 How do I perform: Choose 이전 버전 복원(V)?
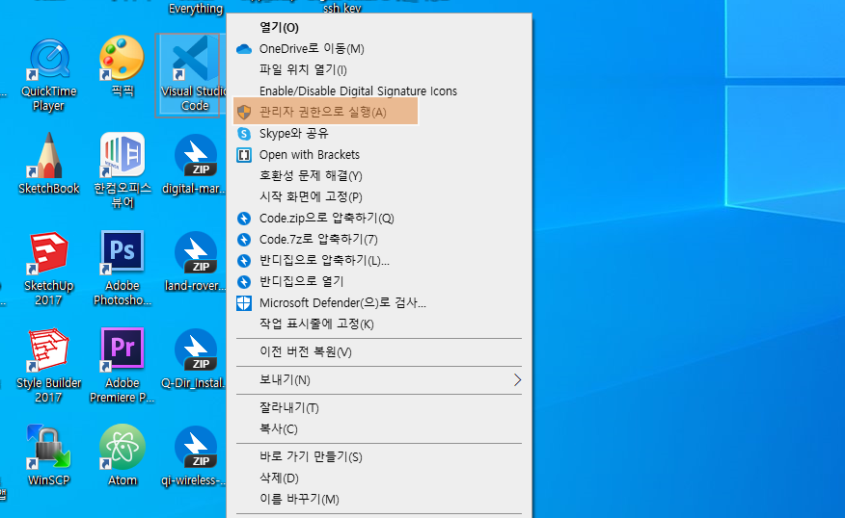point(379,351)
